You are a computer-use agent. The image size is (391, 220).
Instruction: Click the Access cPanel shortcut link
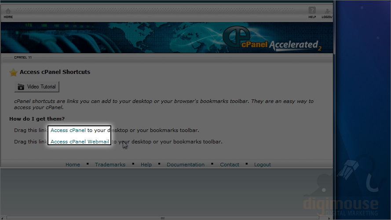(68, 130)
